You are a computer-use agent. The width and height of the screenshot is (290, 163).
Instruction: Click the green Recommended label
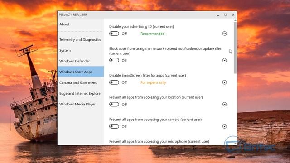(x=152, y=34)
